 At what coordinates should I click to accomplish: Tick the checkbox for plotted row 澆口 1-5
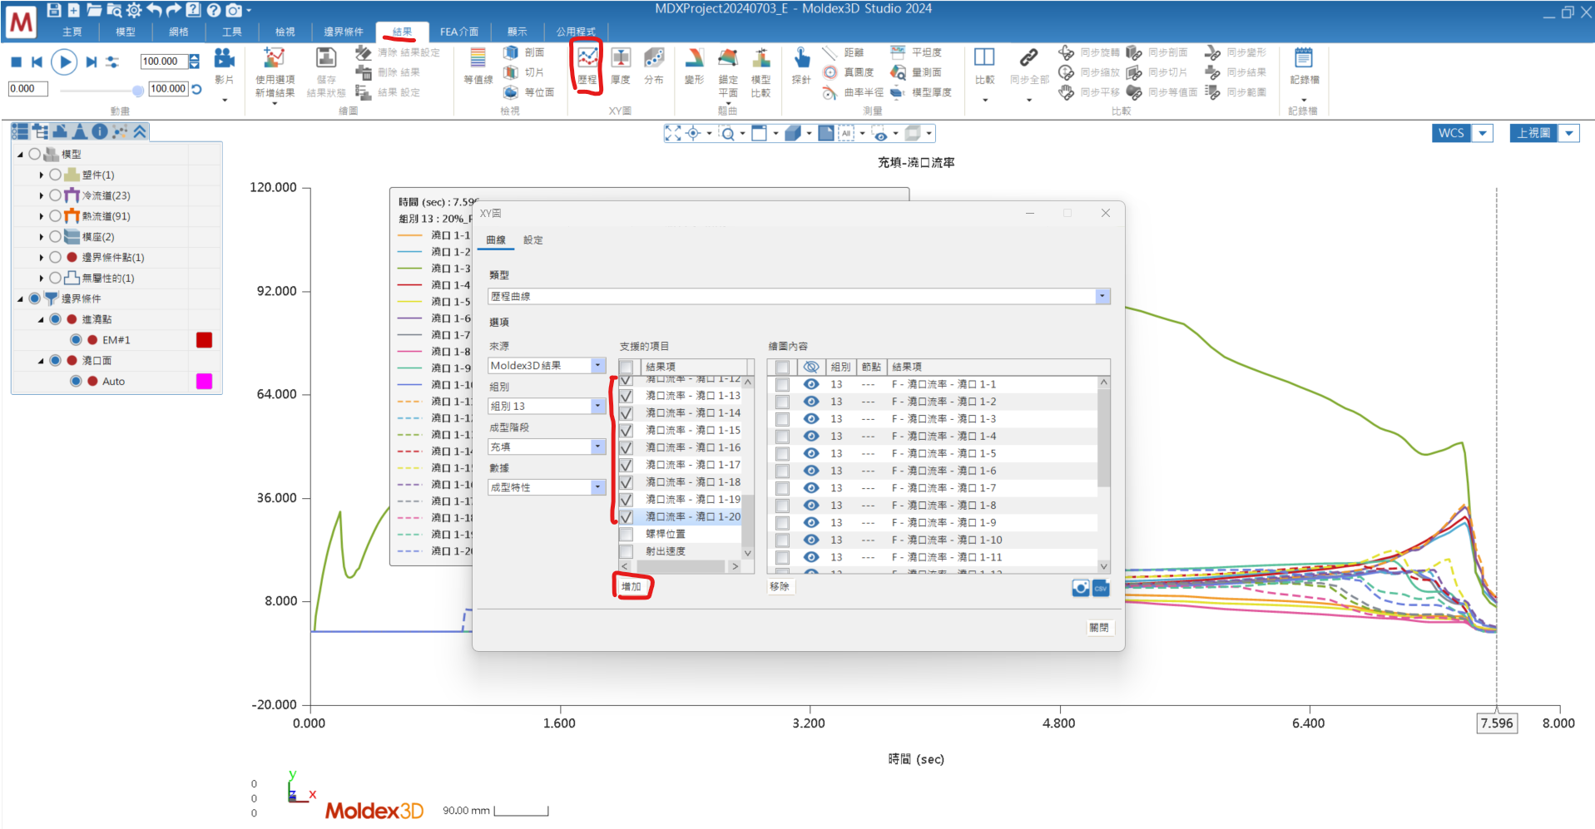coord(782,454)
